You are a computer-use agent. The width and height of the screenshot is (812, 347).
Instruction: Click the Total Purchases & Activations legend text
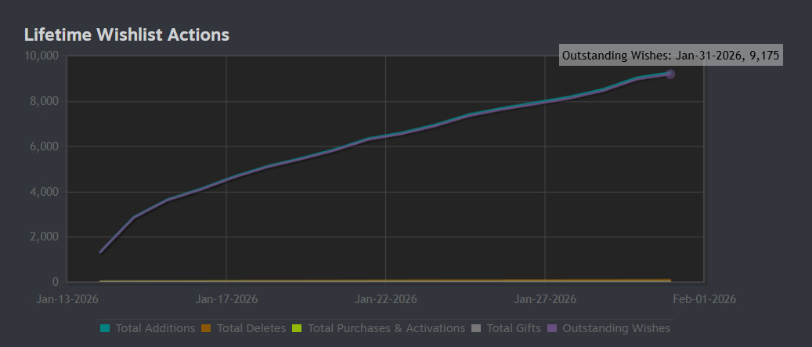coord(386,328)
